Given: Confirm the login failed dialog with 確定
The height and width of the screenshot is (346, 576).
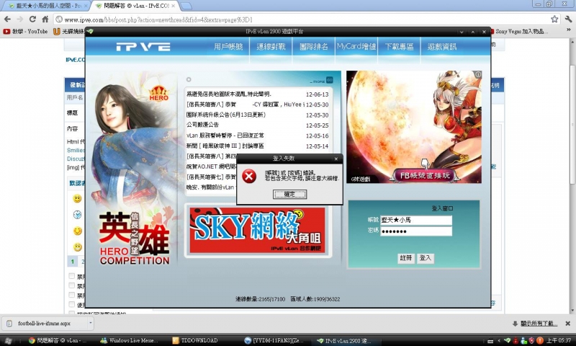Looking at the screenshot, I should 289,194.
